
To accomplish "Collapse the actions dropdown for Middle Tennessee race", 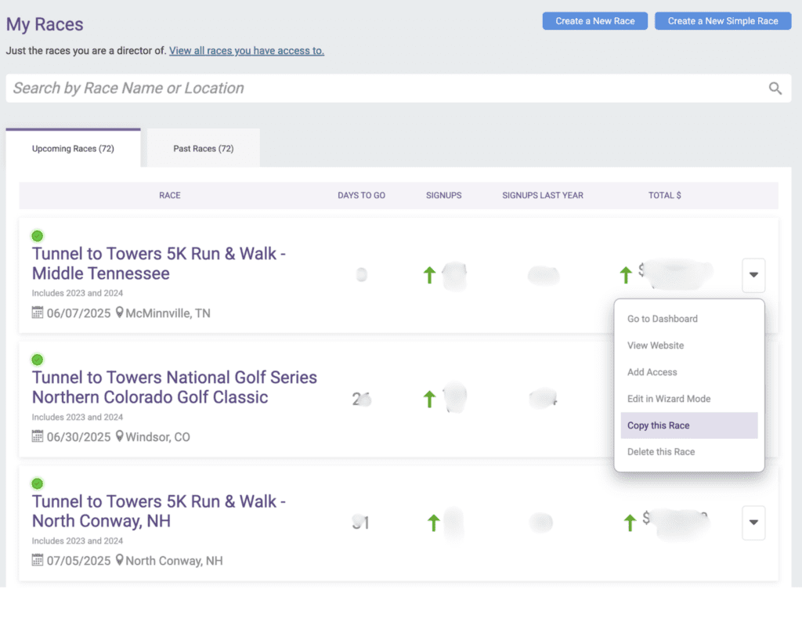I will (753, 275).
